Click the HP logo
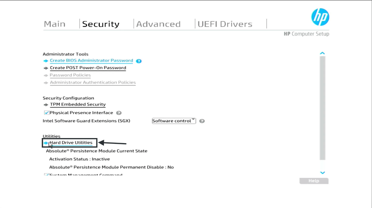372x208 pixels. pos(320,17)
